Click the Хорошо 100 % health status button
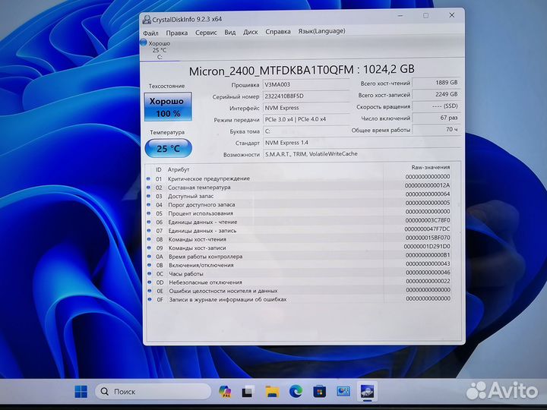547x410 pixels. tap(168, 107)
